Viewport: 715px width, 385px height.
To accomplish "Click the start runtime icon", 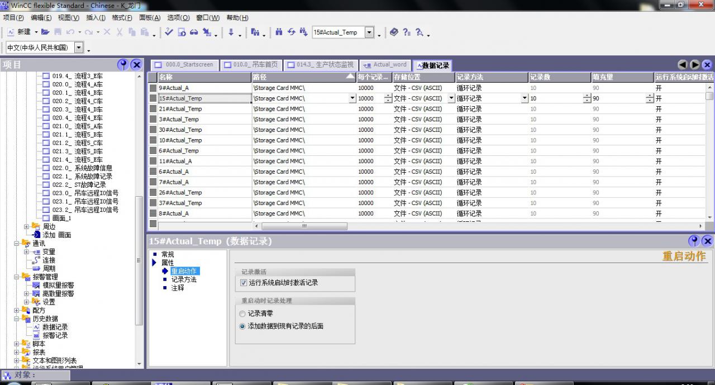I will 182,32.
